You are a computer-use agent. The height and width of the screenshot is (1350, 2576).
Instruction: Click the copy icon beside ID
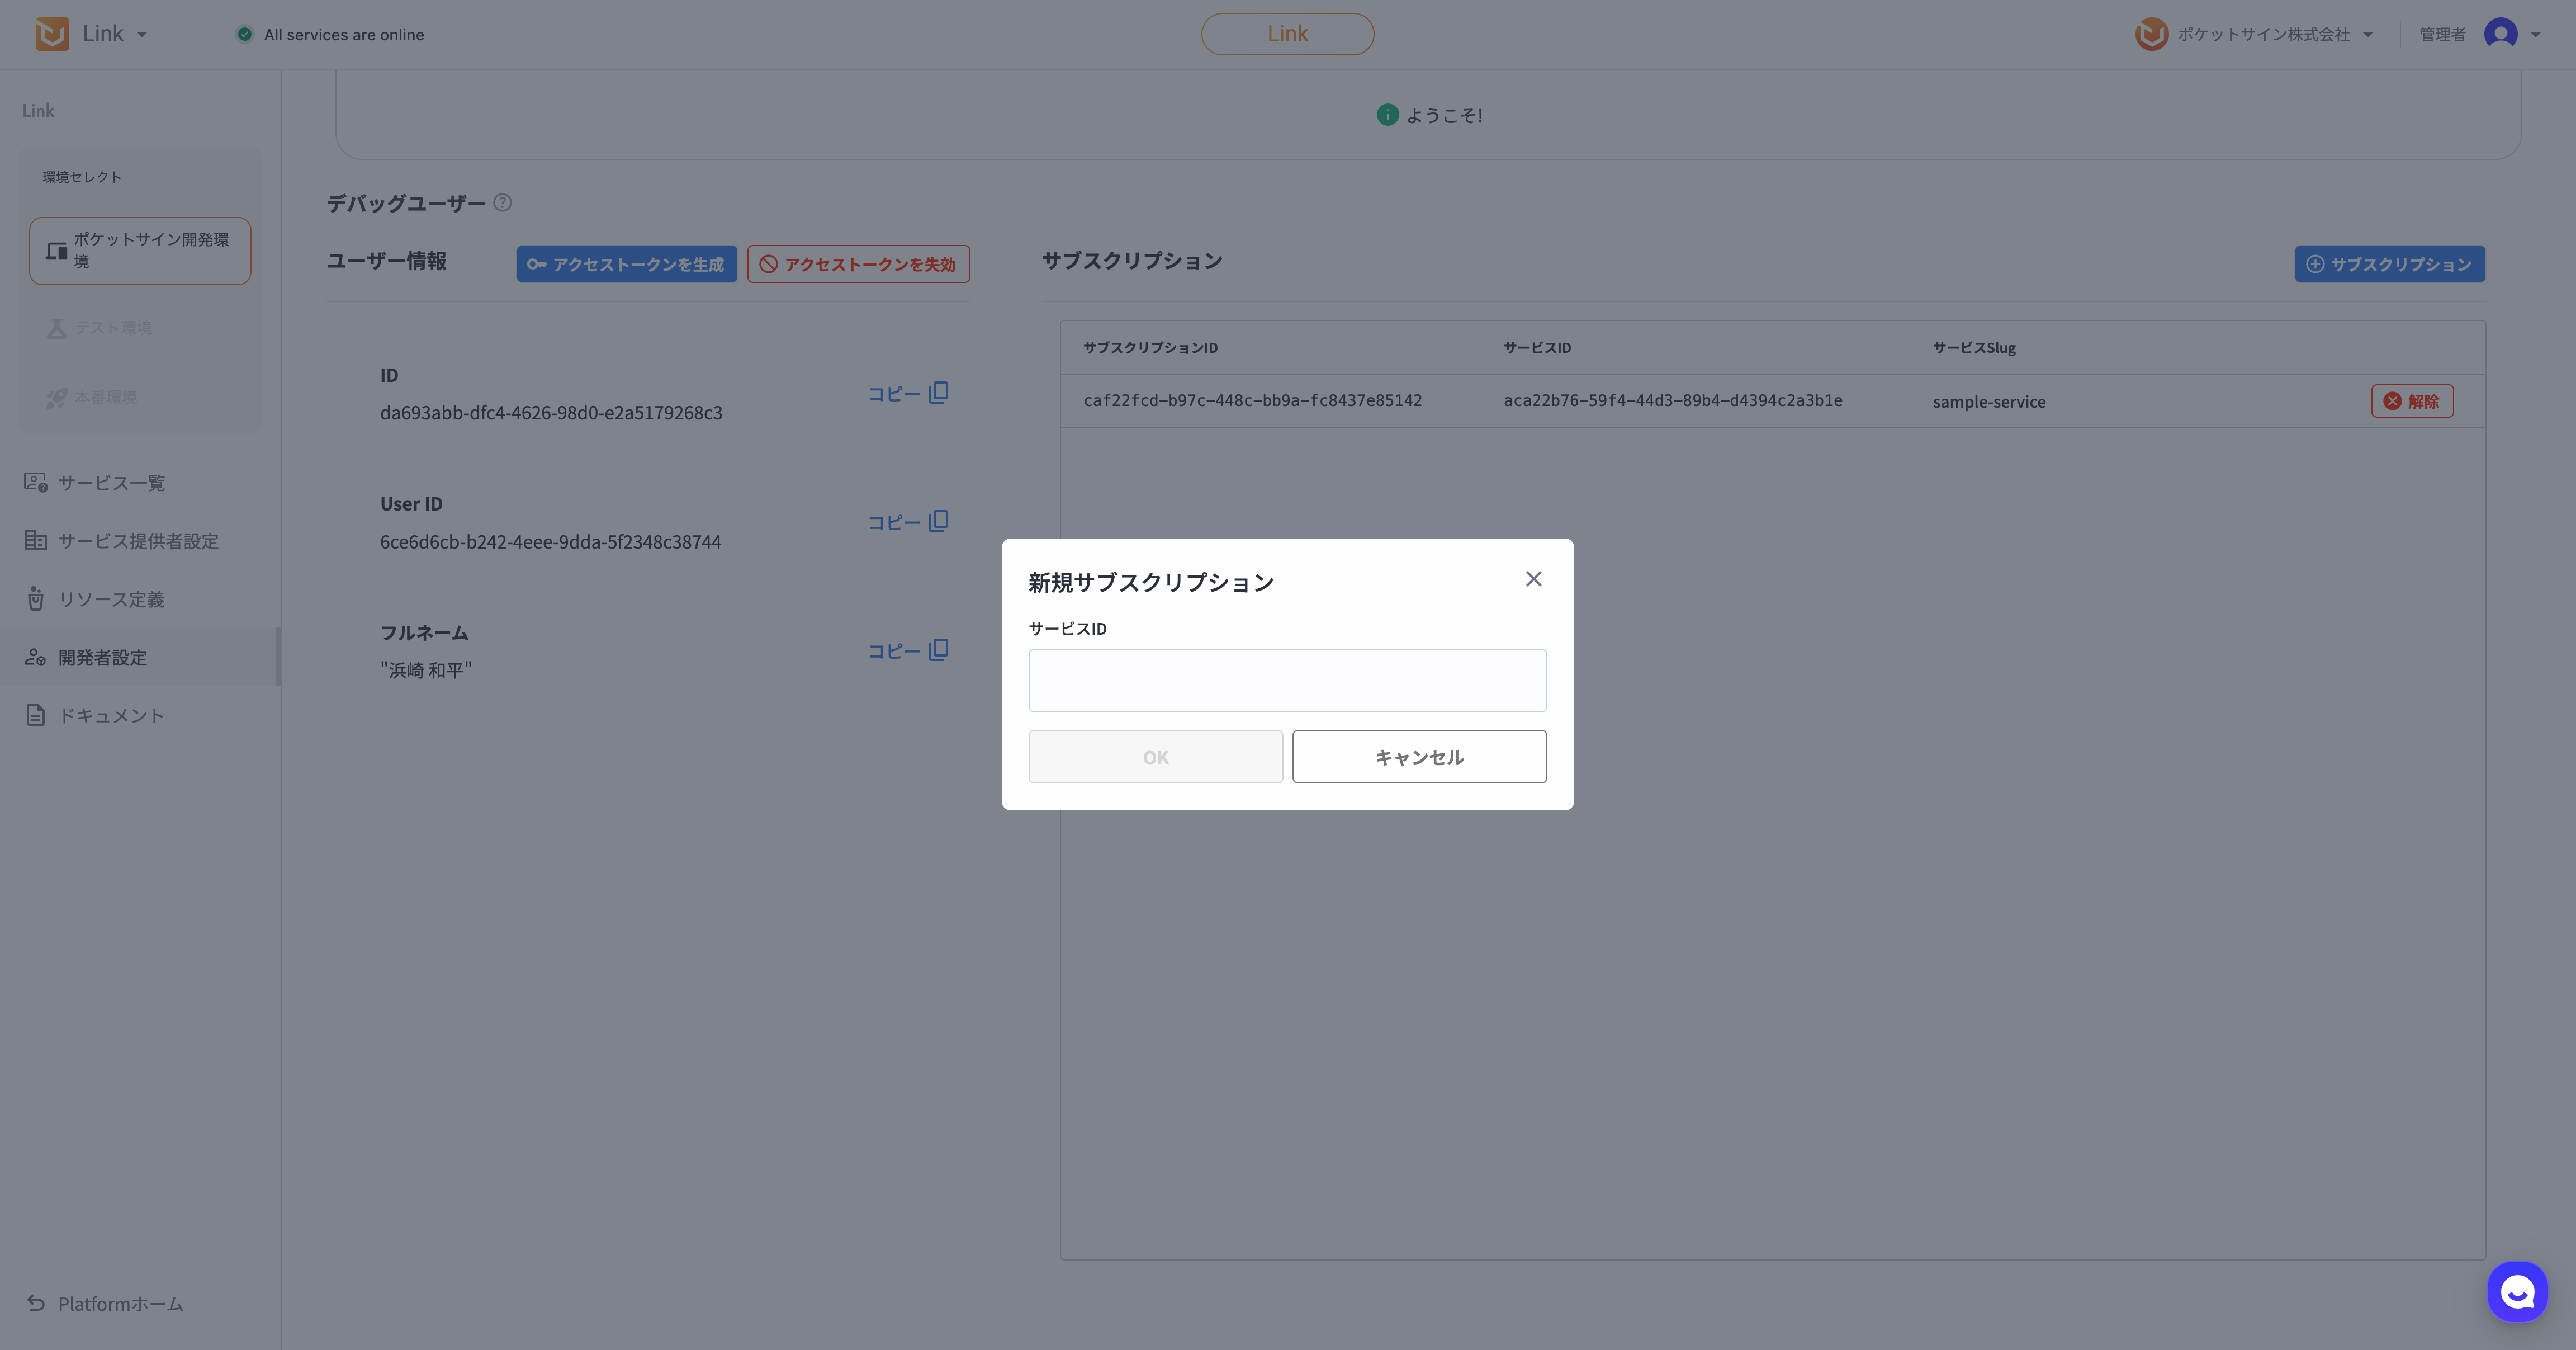tap(938, 392)
